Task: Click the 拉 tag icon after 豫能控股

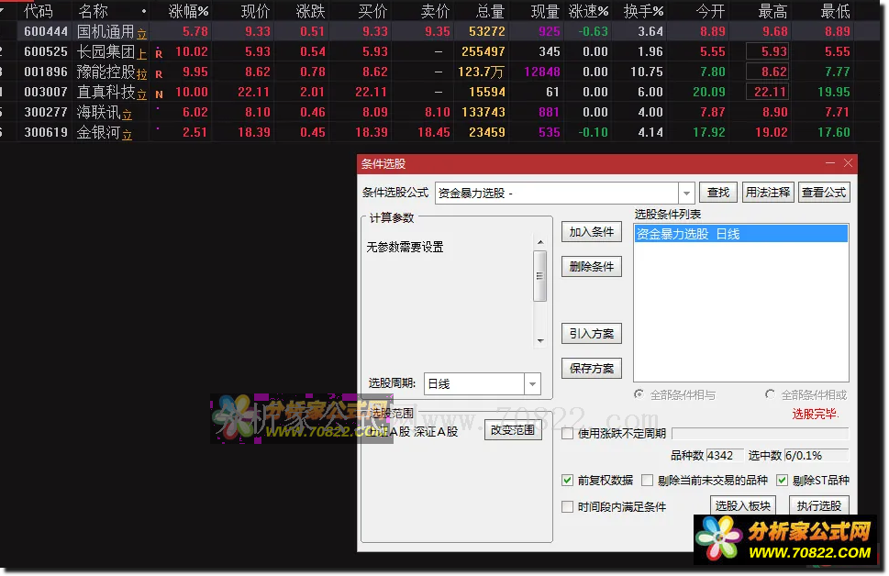Action: (x=141, y=74)
